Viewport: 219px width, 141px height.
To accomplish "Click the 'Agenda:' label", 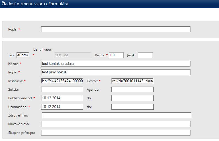I will point(93,90).
